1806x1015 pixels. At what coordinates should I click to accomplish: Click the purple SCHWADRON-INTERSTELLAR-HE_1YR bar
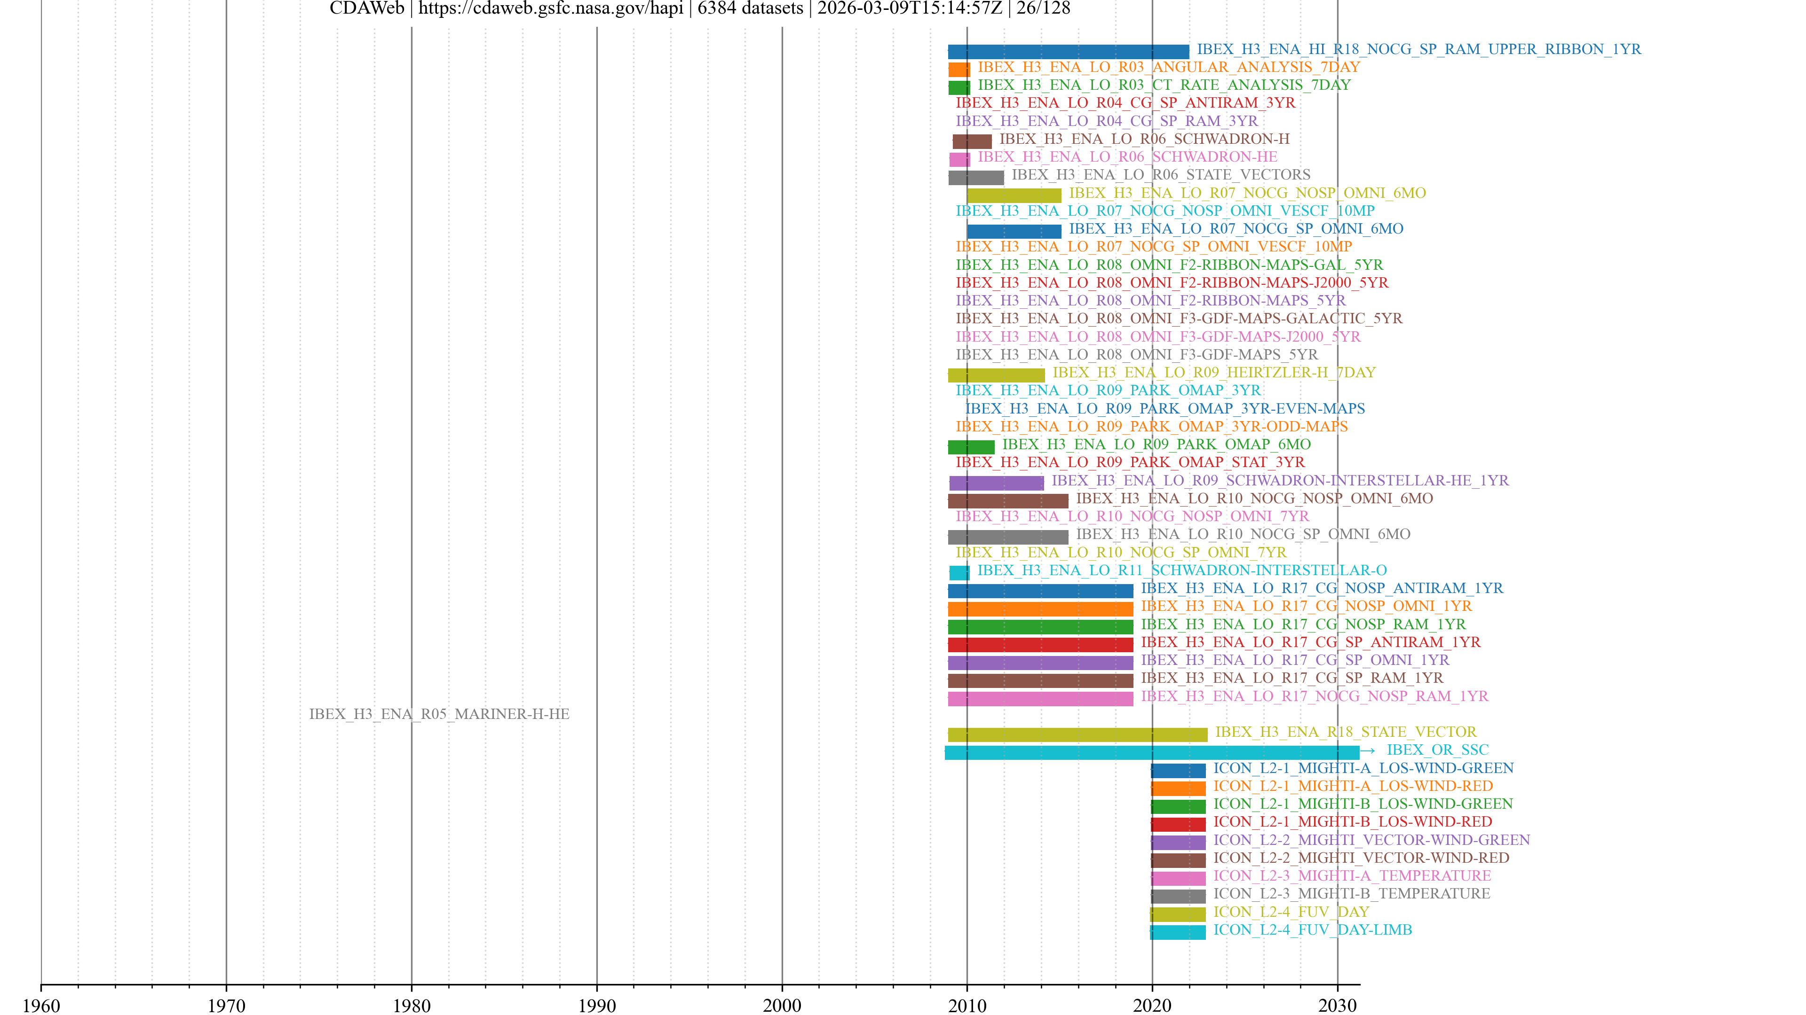[x=996, y=483]
